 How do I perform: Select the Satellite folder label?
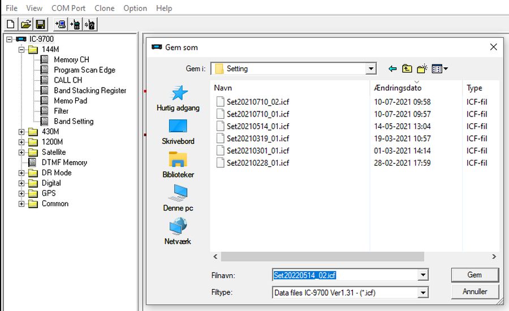pyautogui.click(x=54, y=152)
